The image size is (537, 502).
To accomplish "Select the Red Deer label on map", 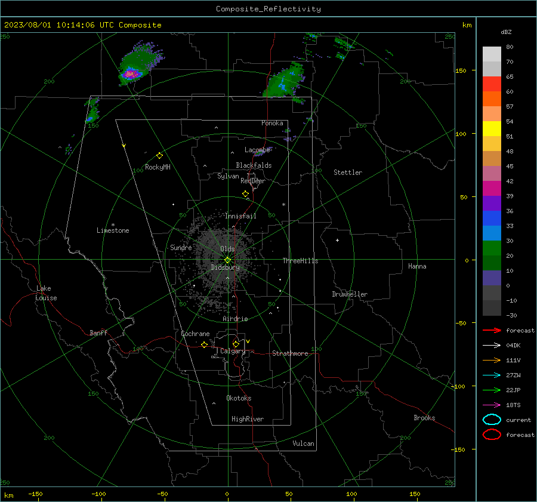I will 253,181.
